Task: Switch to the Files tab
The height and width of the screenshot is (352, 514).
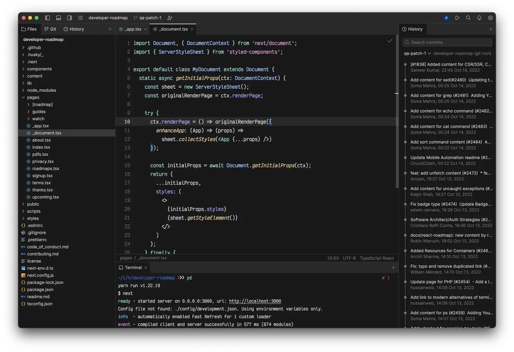Action: point(29,29)
